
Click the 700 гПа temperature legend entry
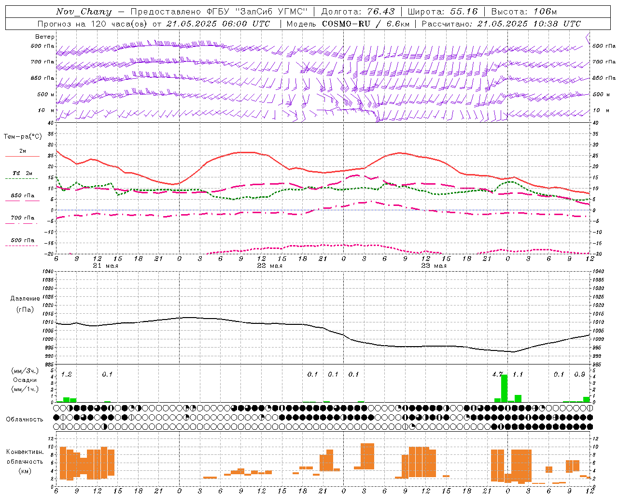pyautogui.click(x=22, y=218)
